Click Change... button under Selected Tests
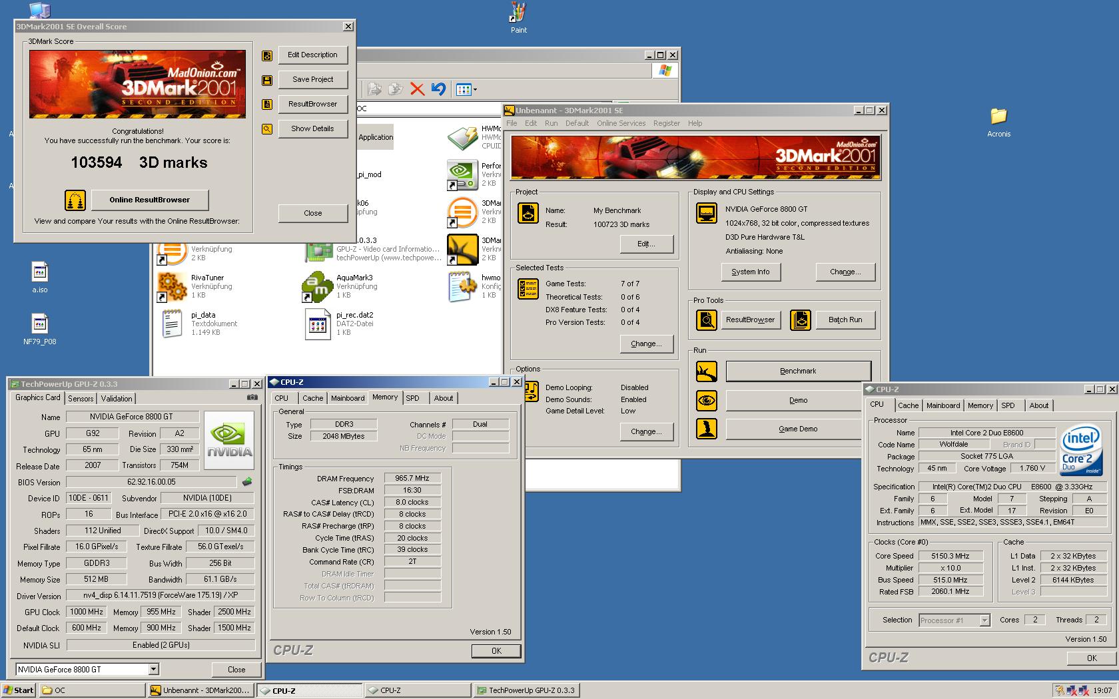This screenshot has width=1119, height=699. tap(646, 344)
